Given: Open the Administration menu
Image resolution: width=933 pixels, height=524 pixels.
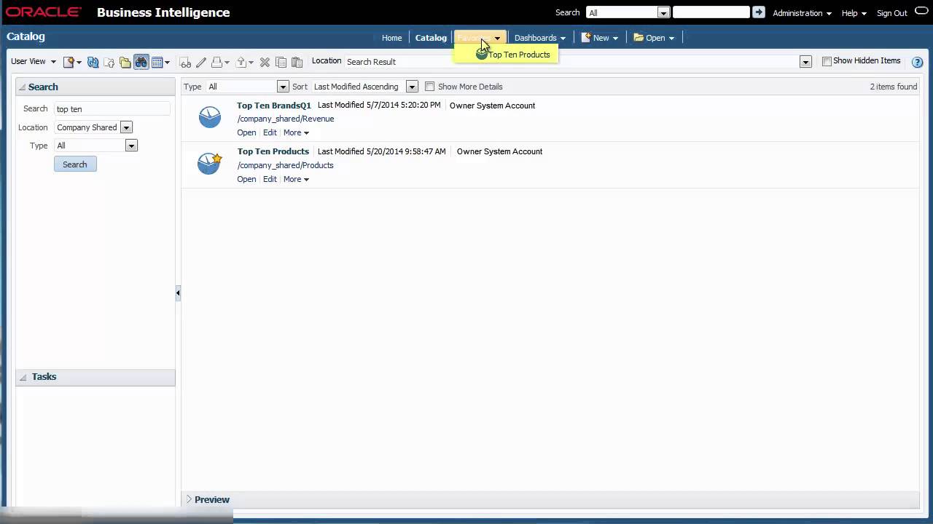Looking at the screenshot, I should tap(802, 13).
